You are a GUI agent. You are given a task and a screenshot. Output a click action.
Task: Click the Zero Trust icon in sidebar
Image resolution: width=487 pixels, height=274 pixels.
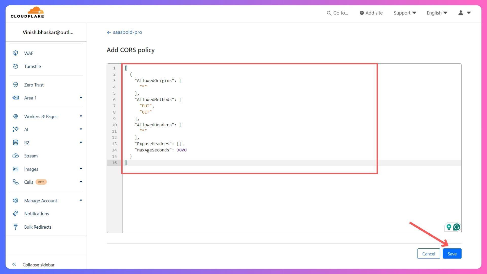click(x=16, y=85)
